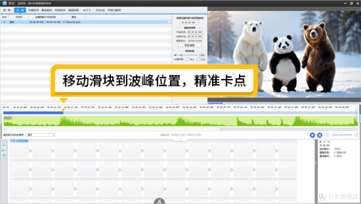This screenshot has height=204, width=361.
Task: Open the 字幕特效 tab
Action: click(33, 10)
